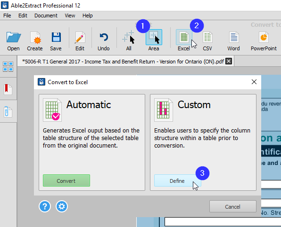Click the Automatic heading text

click(x=89, y=105)
